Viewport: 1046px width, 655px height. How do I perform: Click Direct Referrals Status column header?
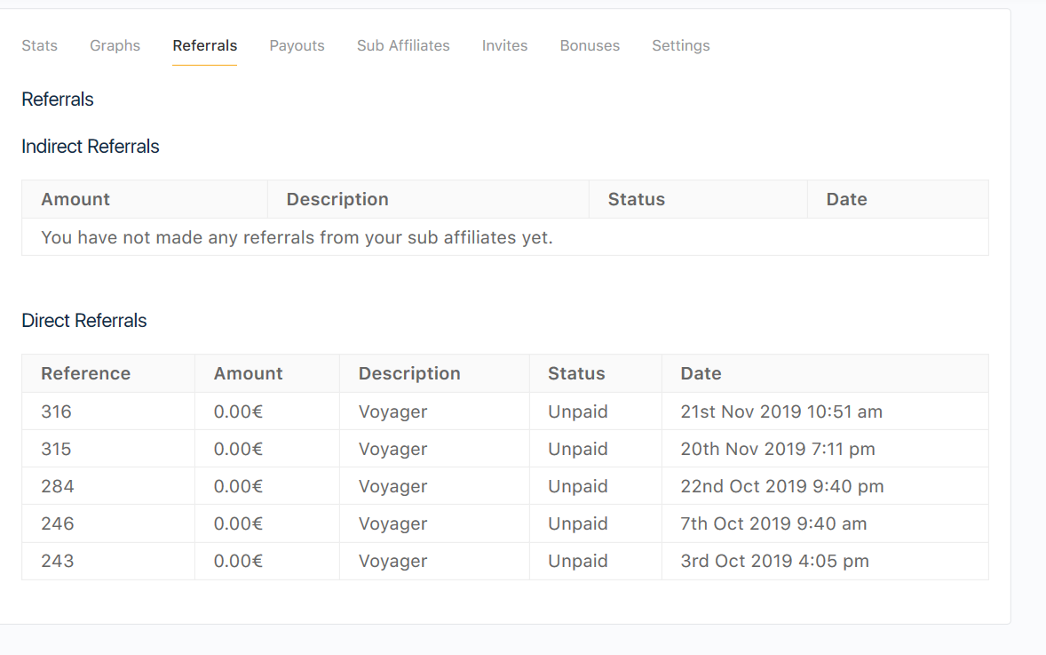coord(576,373)
